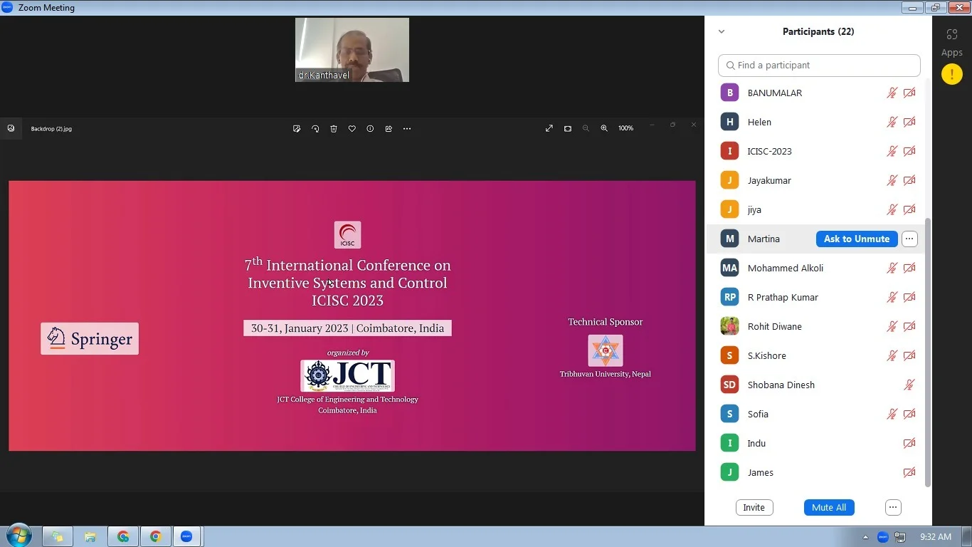Viewport: 972px width, 547px height.
Task: Select the participant name Mohammed Alkoli
Action: point(786,268)
